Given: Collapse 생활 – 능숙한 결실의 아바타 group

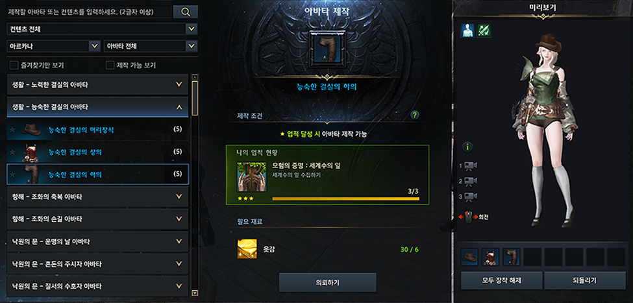Looking at the screenshot, I should click(x=97, y=107).
